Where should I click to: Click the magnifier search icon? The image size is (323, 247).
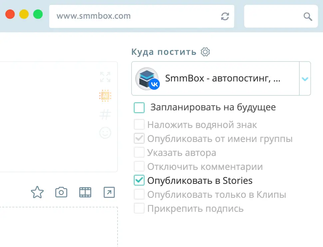coord(308,17)
